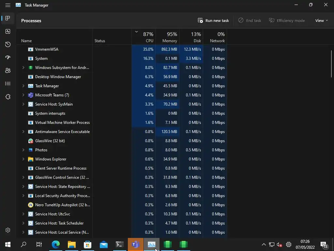The width and height of the screenshot is (334, 251).
Task: Sort by the Network column header
Action: point(215,37)
